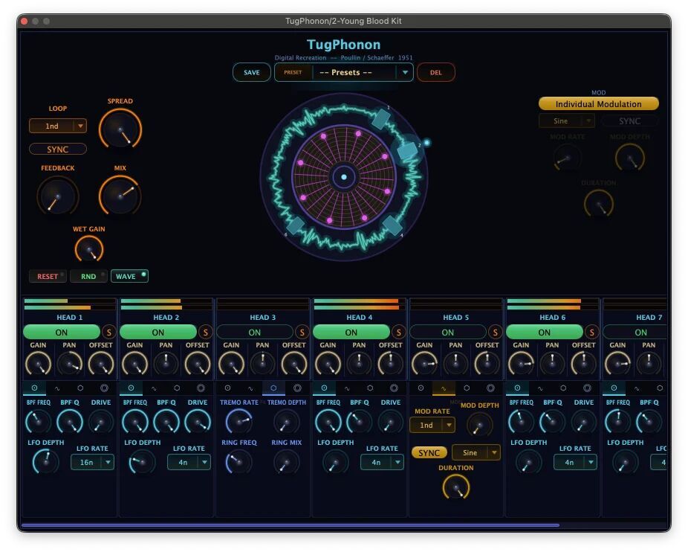Image resolution: width=688 pixels, height=552 pixels.
Task: Open Head 5 Sine waveform dropdown
Action: pyautogui.click(x=476, y=452)
